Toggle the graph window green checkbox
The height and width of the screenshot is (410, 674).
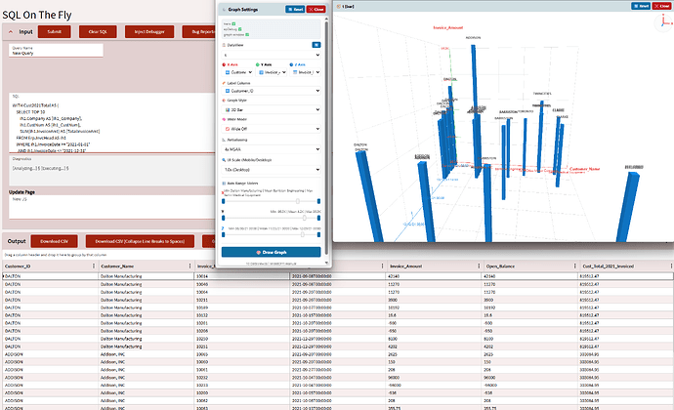pos(247,34)
